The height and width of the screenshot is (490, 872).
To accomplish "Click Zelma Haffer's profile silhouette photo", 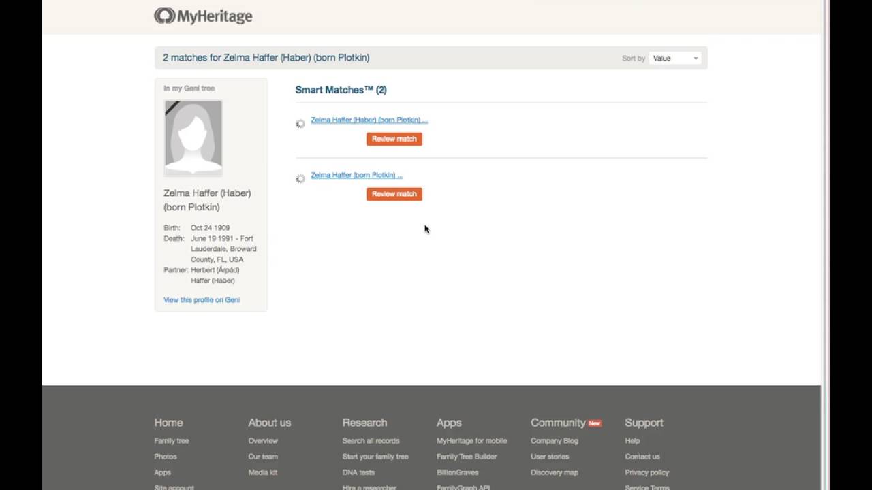I will click(193, 138).
